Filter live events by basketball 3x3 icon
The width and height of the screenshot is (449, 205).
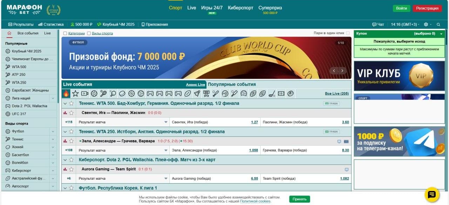[206, 94]
